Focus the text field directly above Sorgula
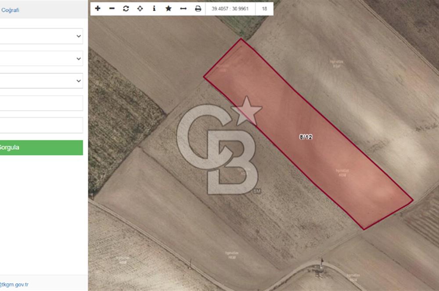 click(41, 125)
